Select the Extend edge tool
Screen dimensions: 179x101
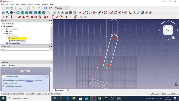138,13
